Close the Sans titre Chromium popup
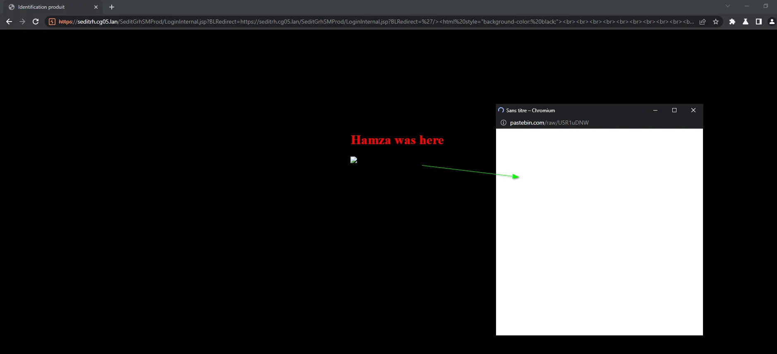The image size is (777, 354). pyautogui.click(x=693, y=110)
